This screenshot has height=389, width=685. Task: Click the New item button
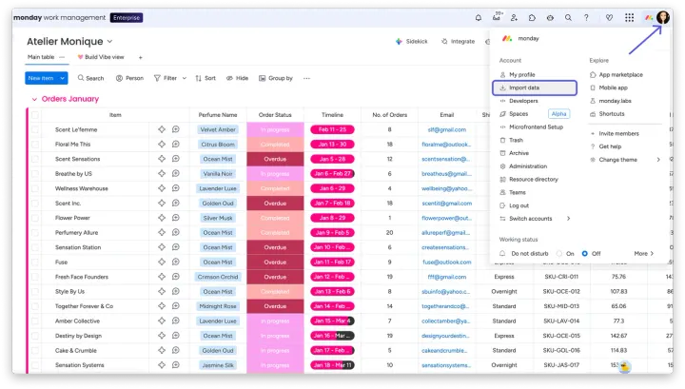pyautogui.click(x=41, y=78)
